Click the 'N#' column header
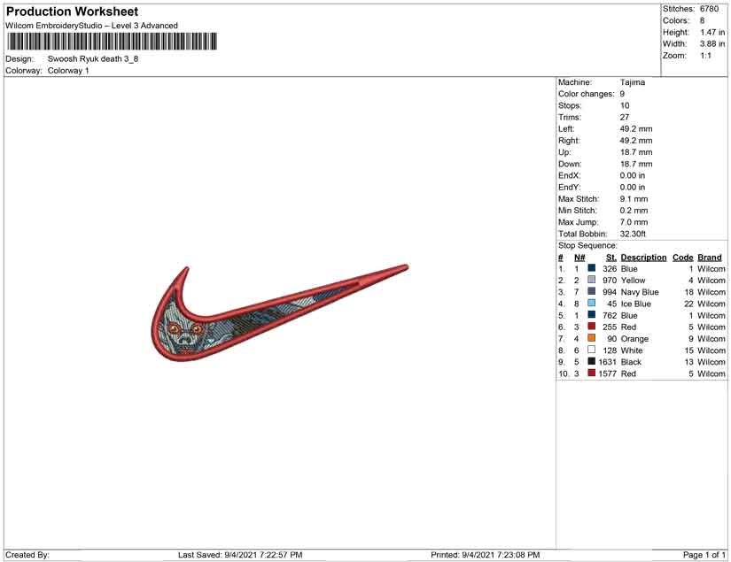 (579, 258)
